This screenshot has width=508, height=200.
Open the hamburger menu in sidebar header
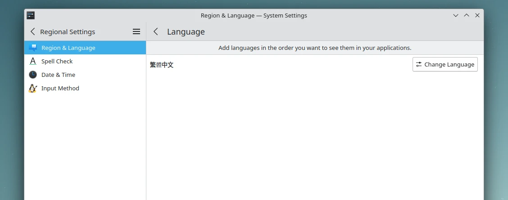pyautogui.click(x=136, y=31)
